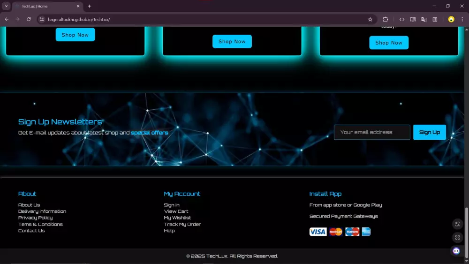Open the My Wishlist link
The image size is (469, 264).
[x=177, y=218]
